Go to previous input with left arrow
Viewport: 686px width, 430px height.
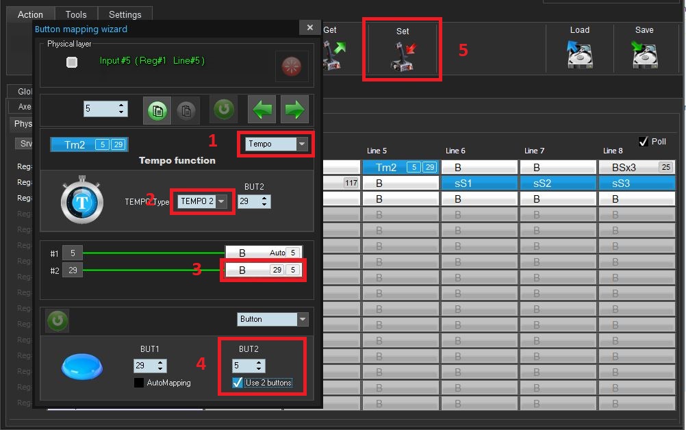point(263,110)
